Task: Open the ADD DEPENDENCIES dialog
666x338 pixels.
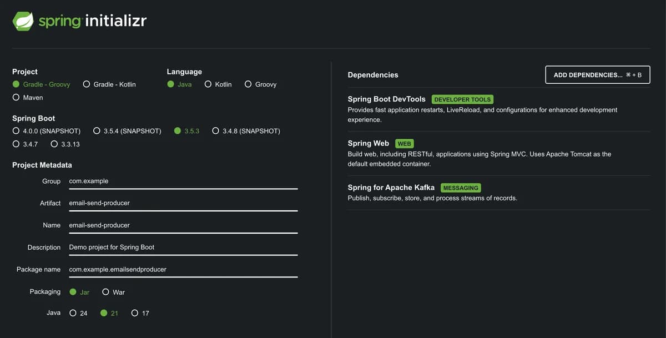Action: click(x=598, y=75)
